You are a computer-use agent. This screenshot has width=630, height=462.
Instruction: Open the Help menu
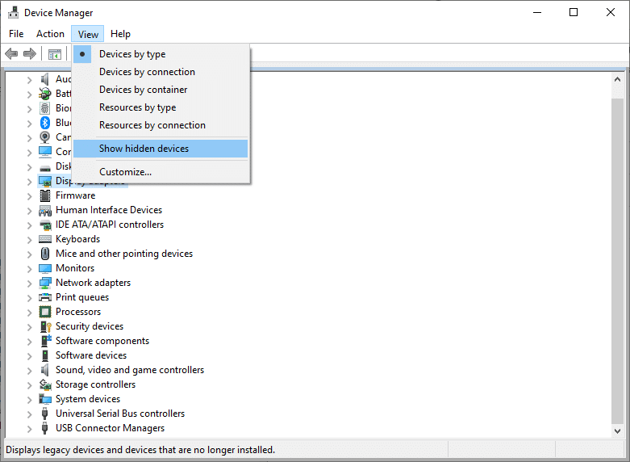[x=120, y=34]
